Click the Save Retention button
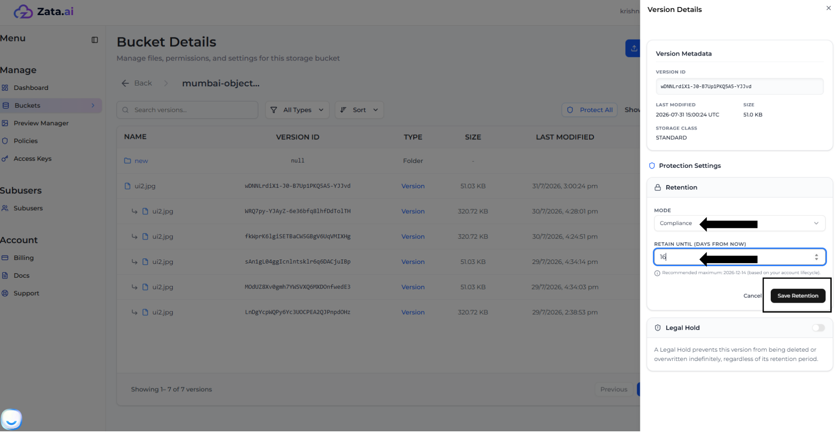Image resolution: width=838 pixels, height=434 pixels. pyautogui.click(x=797, y=296)
